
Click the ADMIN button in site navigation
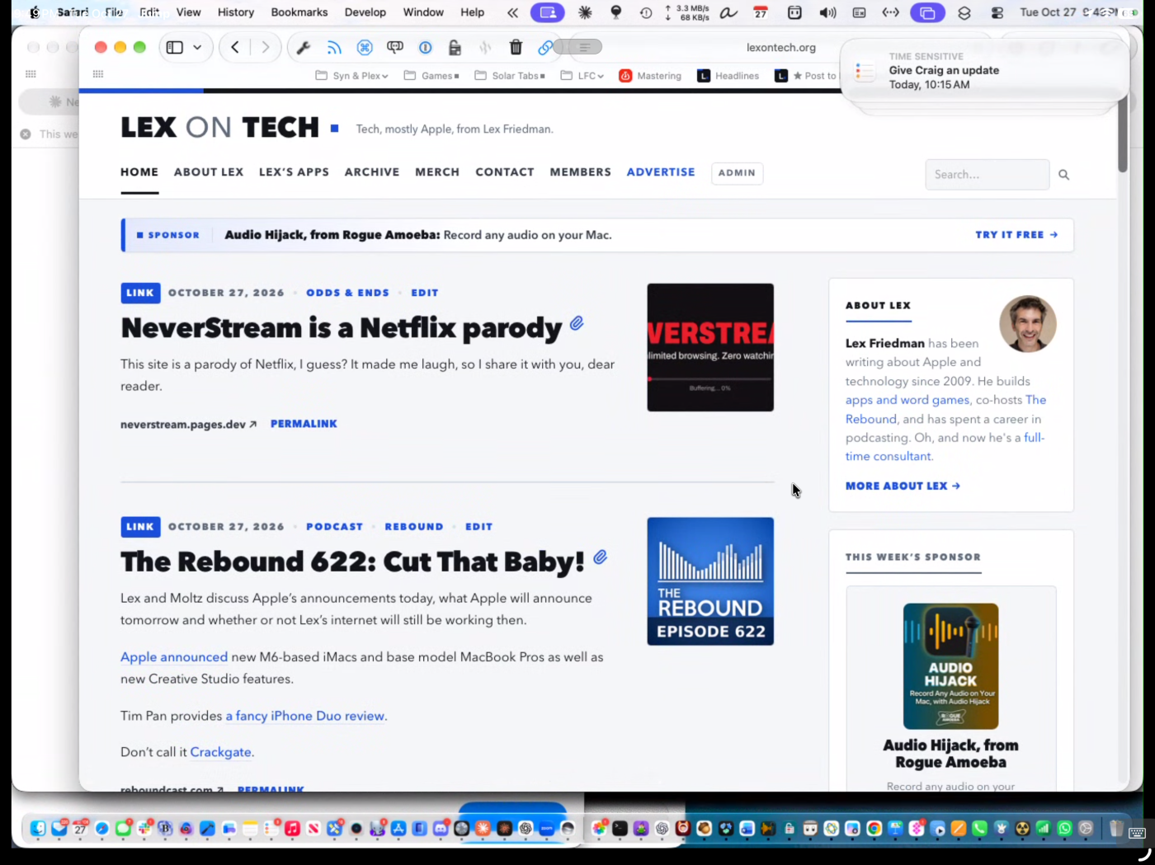click(737, 173)
